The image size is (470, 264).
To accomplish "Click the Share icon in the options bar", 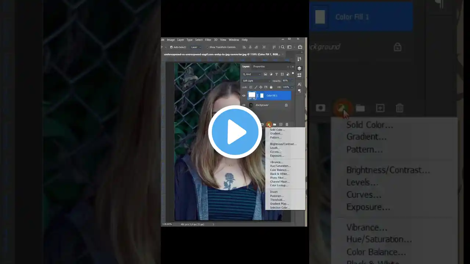I will (300, 47).
